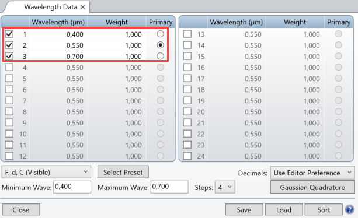Enable wavelength 4 checkbox
The image size is (358, 218).
(x=9, y=67)
